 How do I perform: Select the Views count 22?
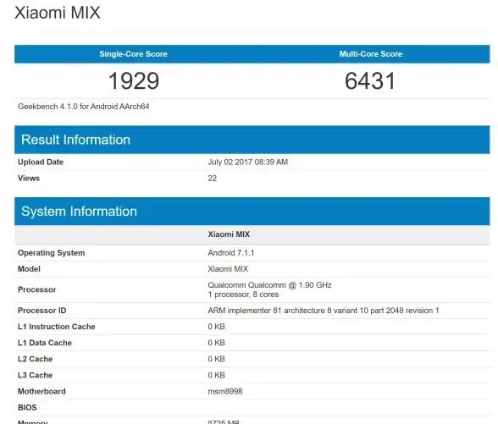[x=212, y=178]
